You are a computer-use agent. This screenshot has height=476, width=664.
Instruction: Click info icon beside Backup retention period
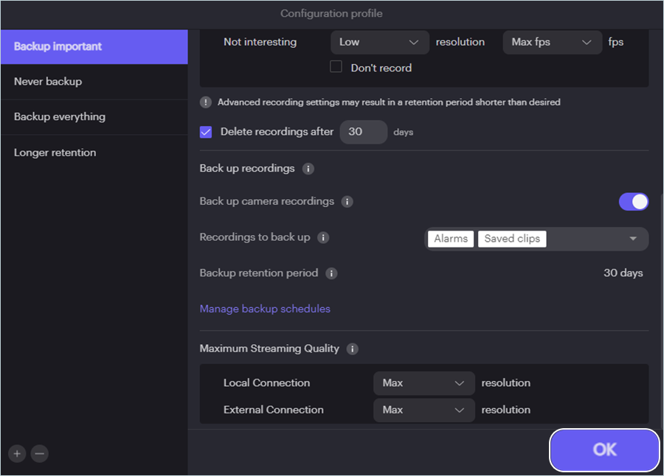pyautogui.click(x=332, y=273)
